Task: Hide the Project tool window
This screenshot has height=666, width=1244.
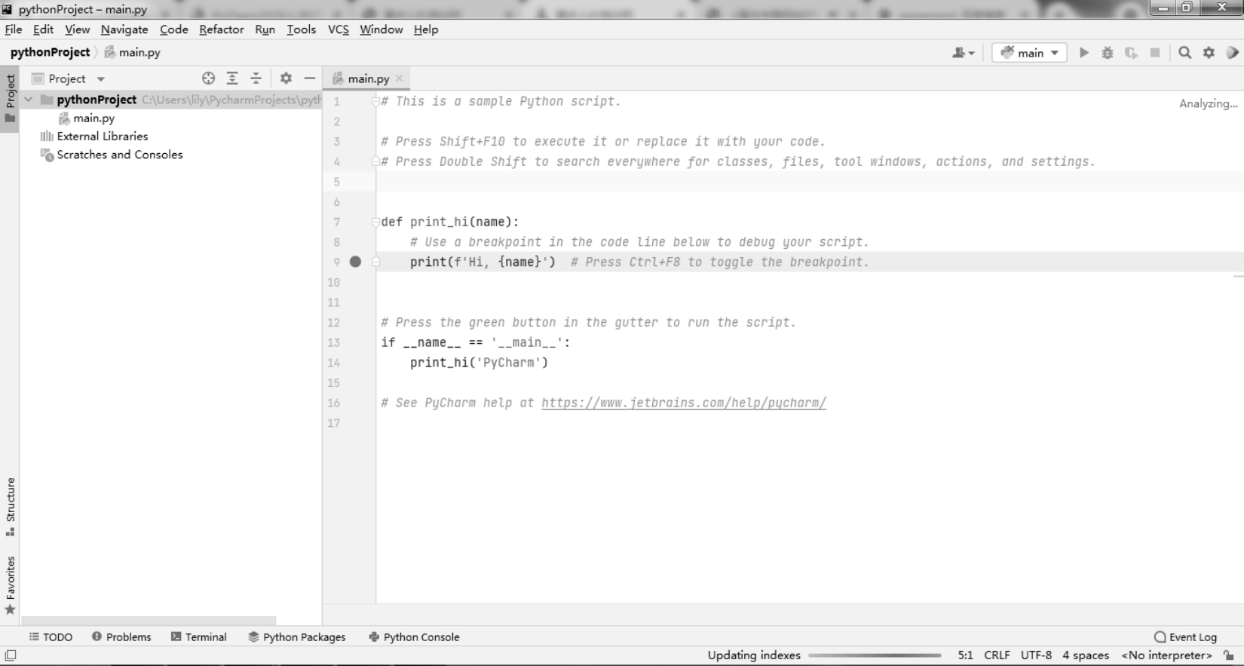Action: point(309,78)
